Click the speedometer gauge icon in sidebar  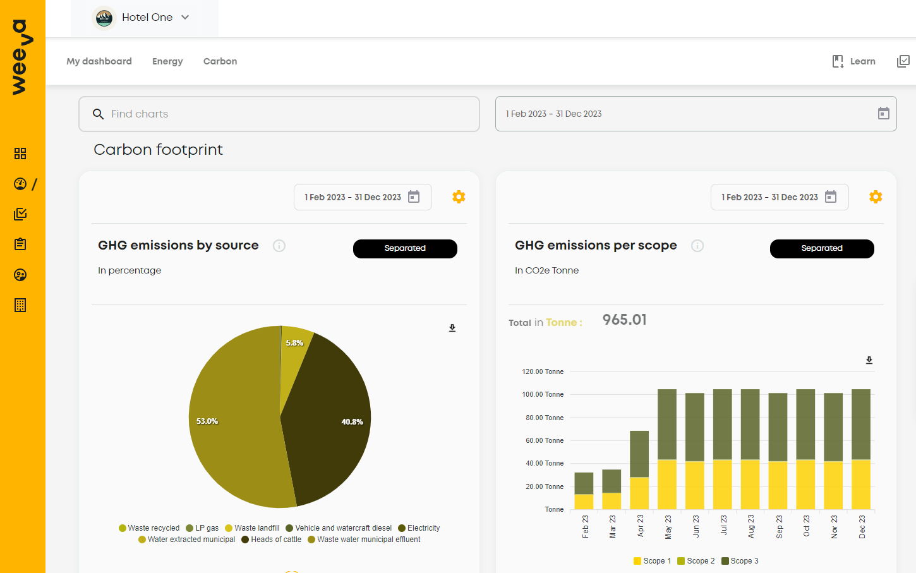pos(20,184)
